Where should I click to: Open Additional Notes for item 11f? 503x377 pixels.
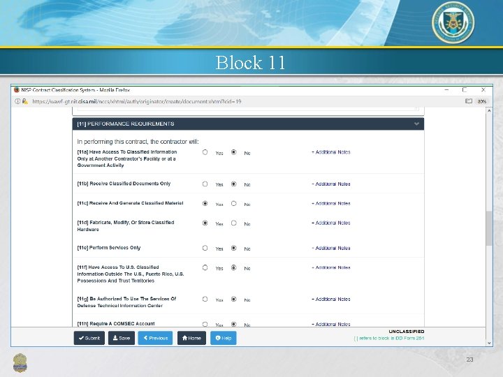tap(330, 267)
